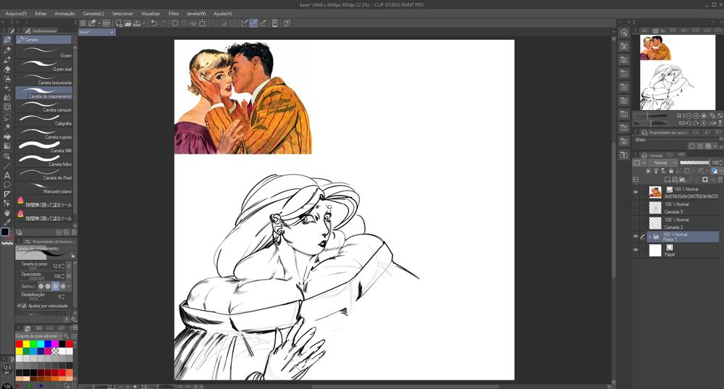
Task: Toggle visibility of the reference image layer
Action: pos(636,192)
